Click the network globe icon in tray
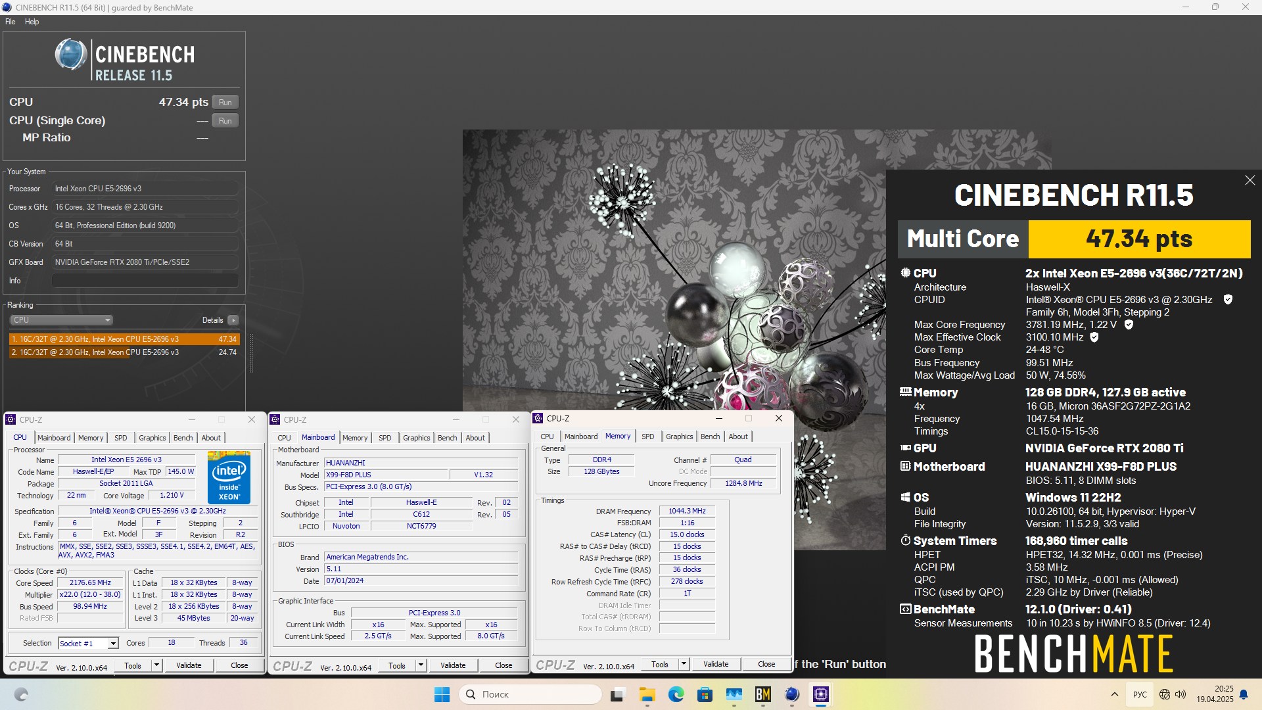 [x=1165, y=694]
